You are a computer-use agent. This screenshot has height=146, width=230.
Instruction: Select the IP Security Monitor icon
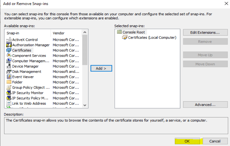pyautogui.click(x=9, y=93)
